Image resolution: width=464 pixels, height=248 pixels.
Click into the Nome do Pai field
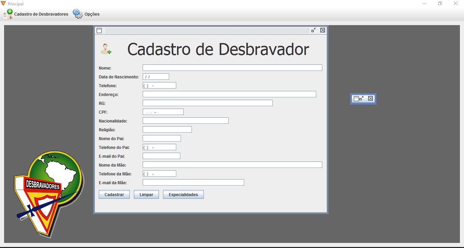(162, 138)
